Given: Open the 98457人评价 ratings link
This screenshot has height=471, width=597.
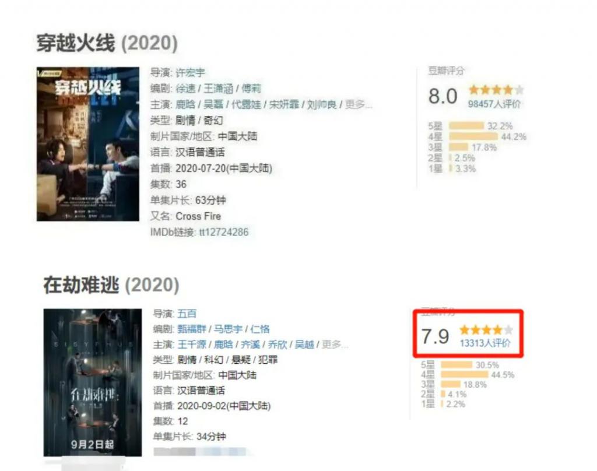Looking at the screenshot, I should pos(494,104).
